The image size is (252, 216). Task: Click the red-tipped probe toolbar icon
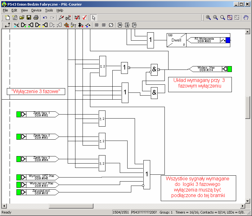61,17
